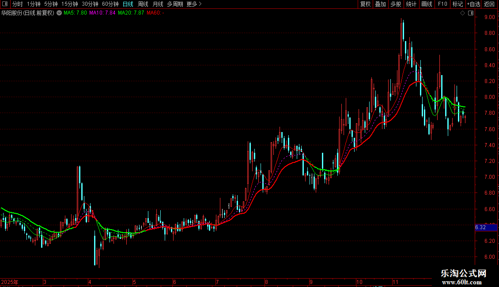Click the 标记 mark button
The image size is (499, 287).
tap(457, 4)
